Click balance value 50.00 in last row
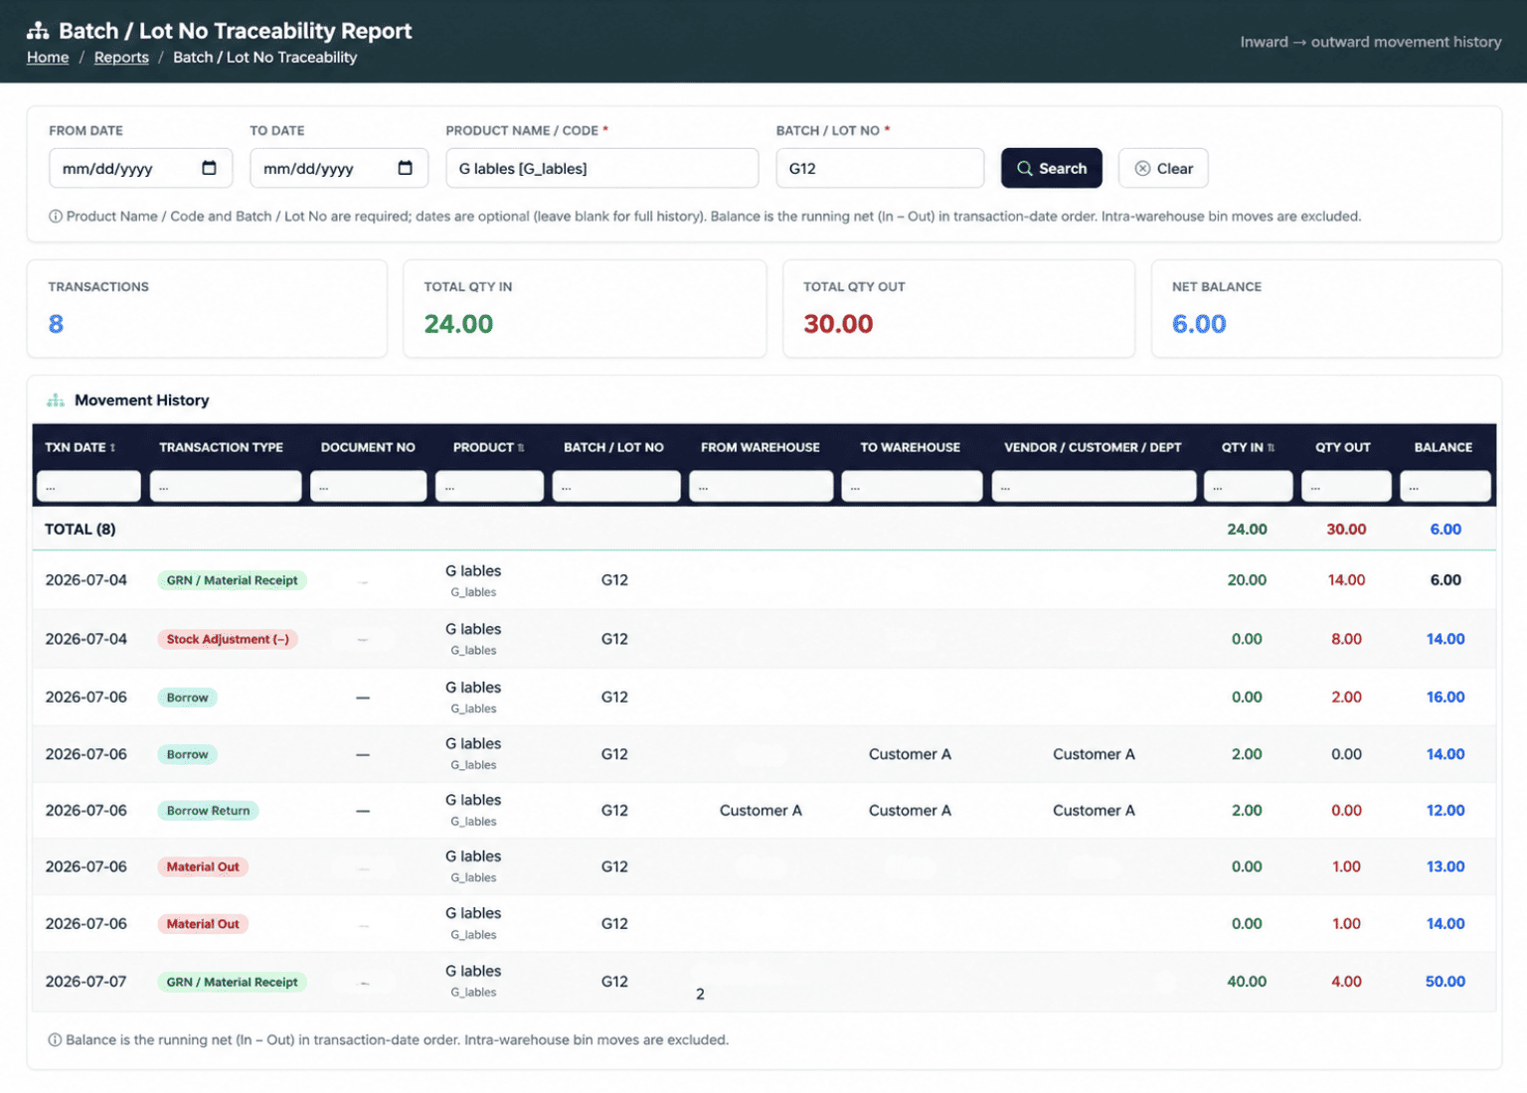 (x=1445, y=982)
